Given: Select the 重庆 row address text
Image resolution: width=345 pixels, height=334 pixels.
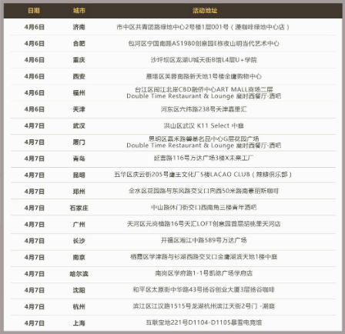Looking at the screenshot, I should point(204,60).
